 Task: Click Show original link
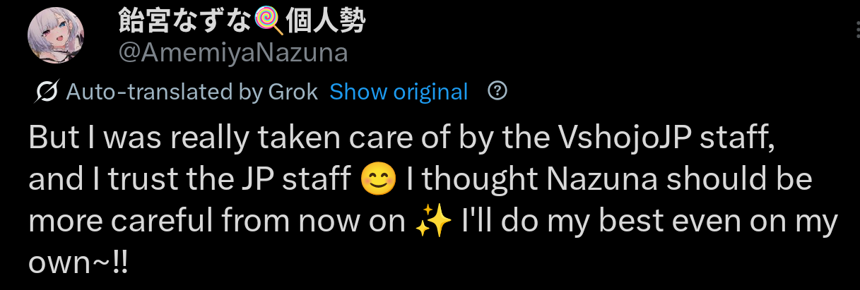(x=399, y=92)
